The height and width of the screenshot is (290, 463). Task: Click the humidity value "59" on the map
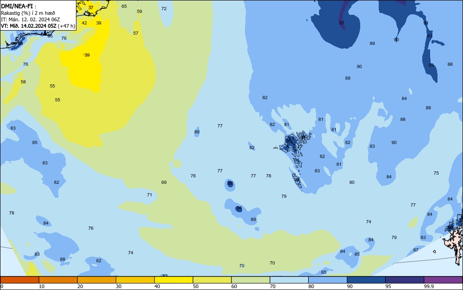click(x=139, y=12)
